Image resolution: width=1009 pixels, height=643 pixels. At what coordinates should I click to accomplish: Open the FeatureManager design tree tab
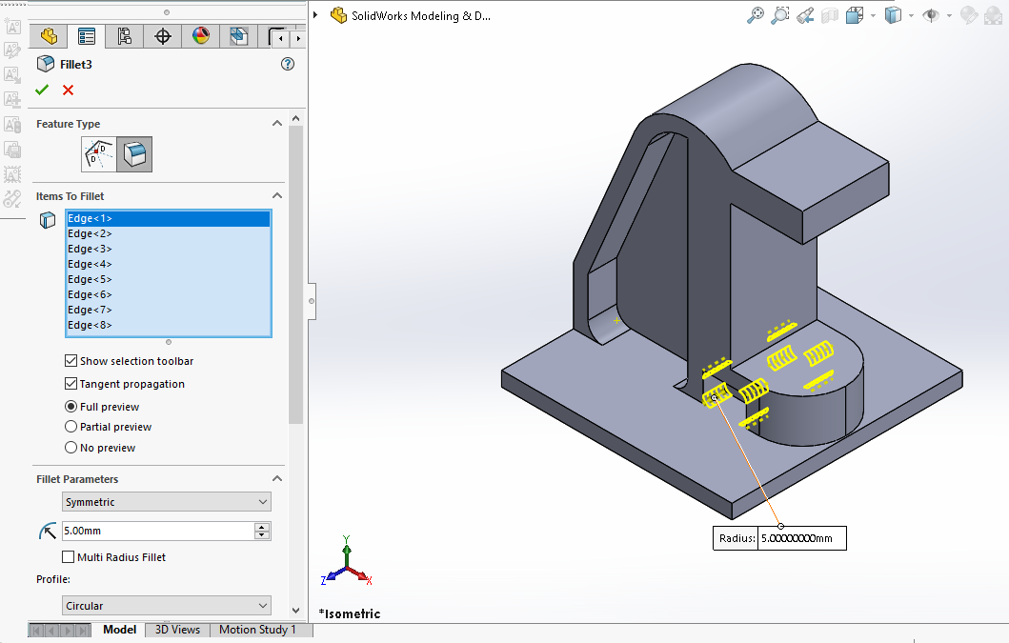point(49,36)
